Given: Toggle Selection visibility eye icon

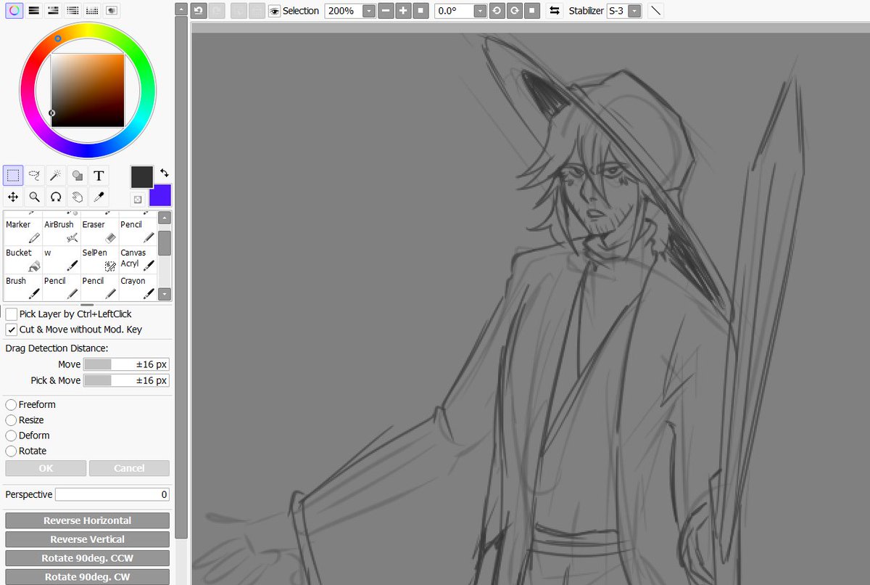Looking at the screenshot, I should click(274, 11).
